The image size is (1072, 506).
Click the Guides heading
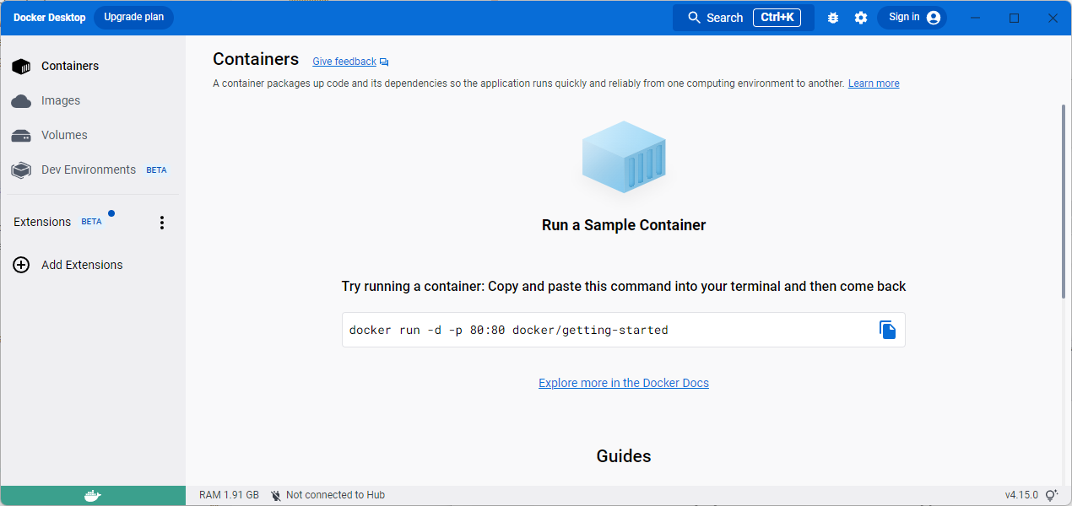[624, 456]
